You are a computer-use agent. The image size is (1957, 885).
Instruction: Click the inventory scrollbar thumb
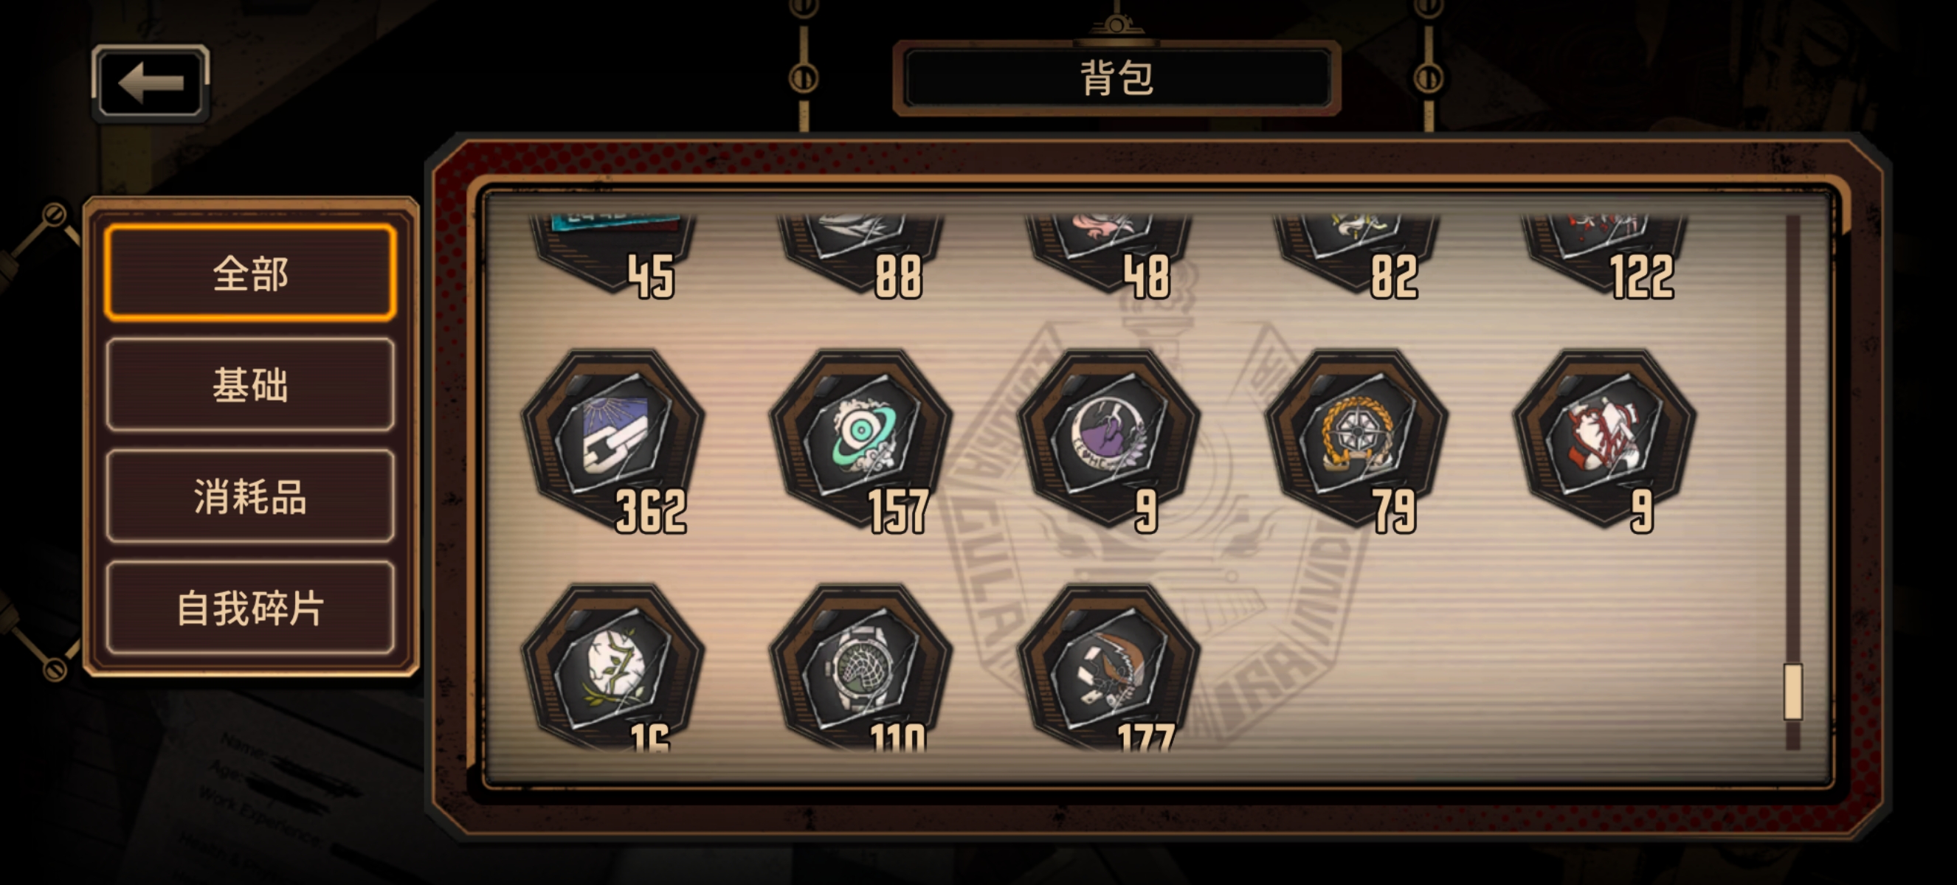(x=1793, y=691)
